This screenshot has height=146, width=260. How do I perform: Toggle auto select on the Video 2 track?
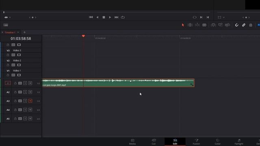(13, 65)
